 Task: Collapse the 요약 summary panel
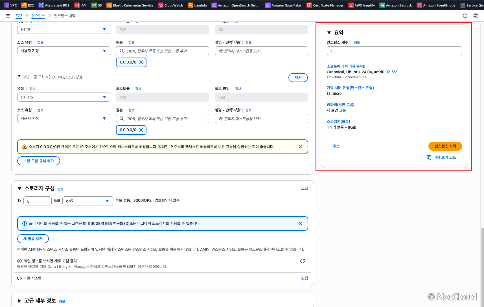tap(329, 33)
